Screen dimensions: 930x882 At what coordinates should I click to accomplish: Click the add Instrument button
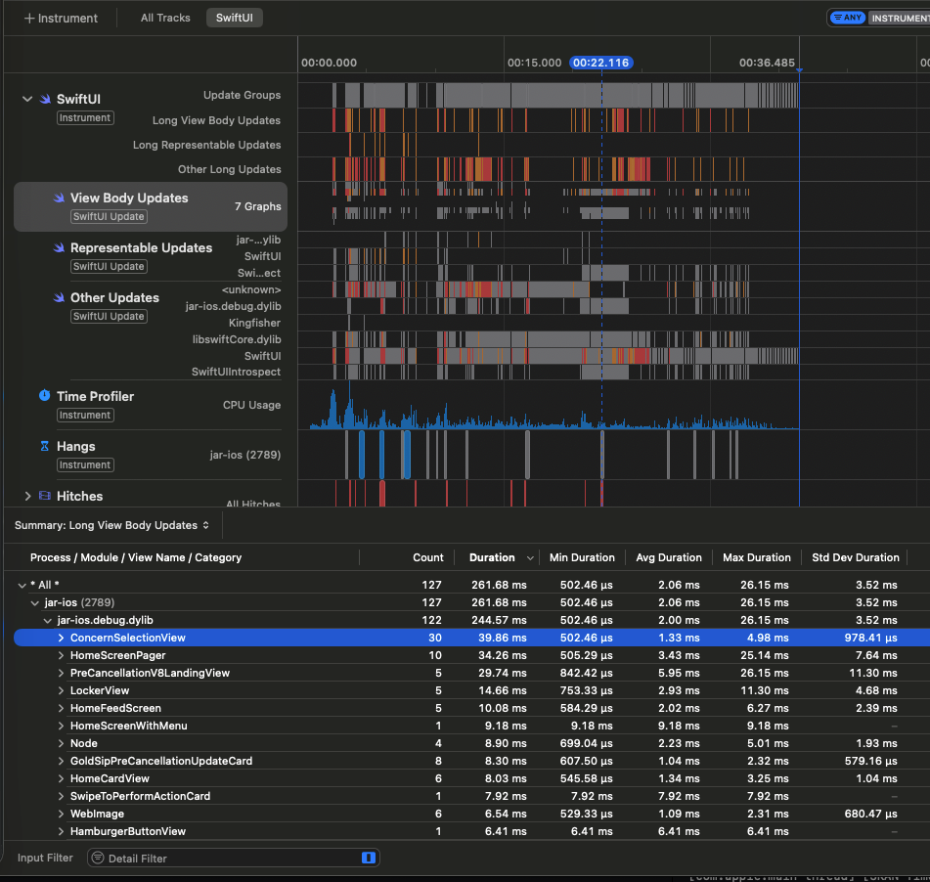coord(61,18)
